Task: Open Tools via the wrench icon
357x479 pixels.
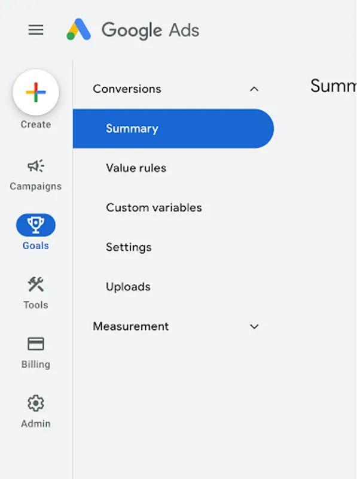Action: click(x=35, y=285)
